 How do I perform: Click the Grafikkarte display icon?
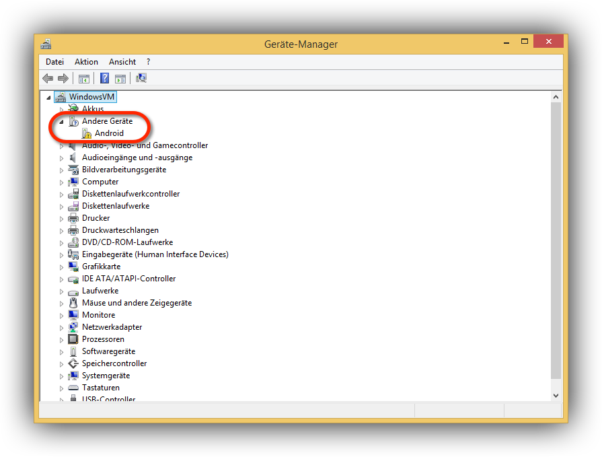73,266
